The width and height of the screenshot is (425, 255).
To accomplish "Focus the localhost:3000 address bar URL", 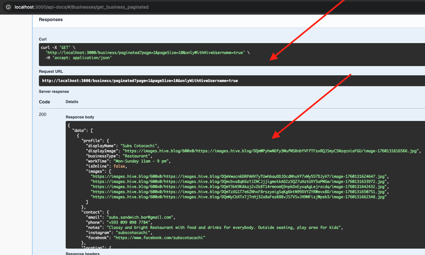I will pos(81,7).
